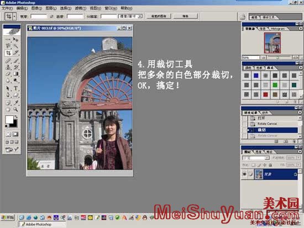Open the Styles palette flyout menu

(301, 67)
